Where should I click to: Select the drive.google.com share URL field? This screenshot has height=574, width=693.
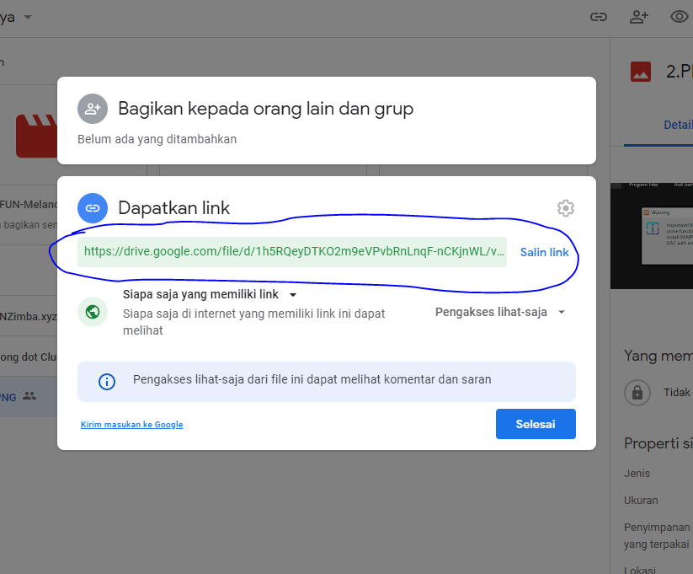[x=291, y=252]
